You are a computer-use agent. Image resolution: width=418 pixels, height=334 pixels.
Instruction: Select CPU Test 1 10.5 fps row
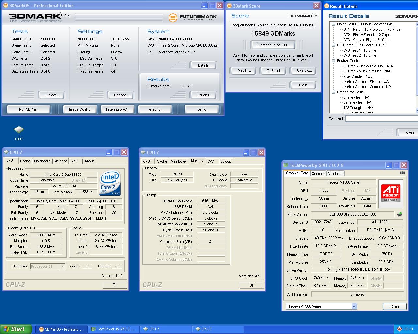pos(360,50)
